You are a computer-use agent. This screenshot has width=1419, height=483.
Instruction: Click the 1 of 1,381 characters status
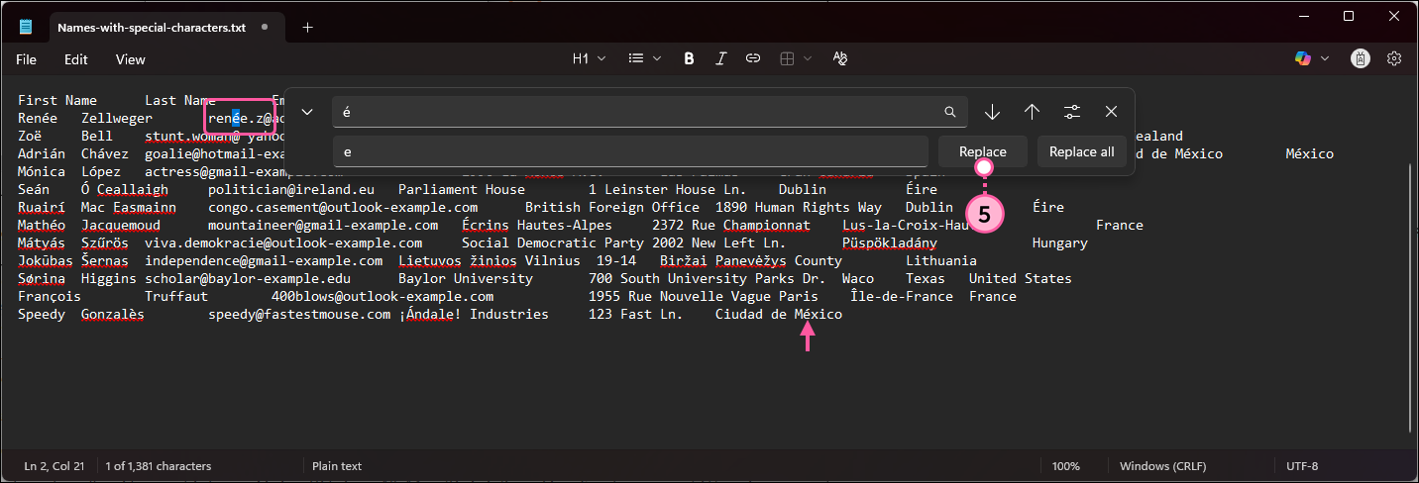tap(158, 466)
